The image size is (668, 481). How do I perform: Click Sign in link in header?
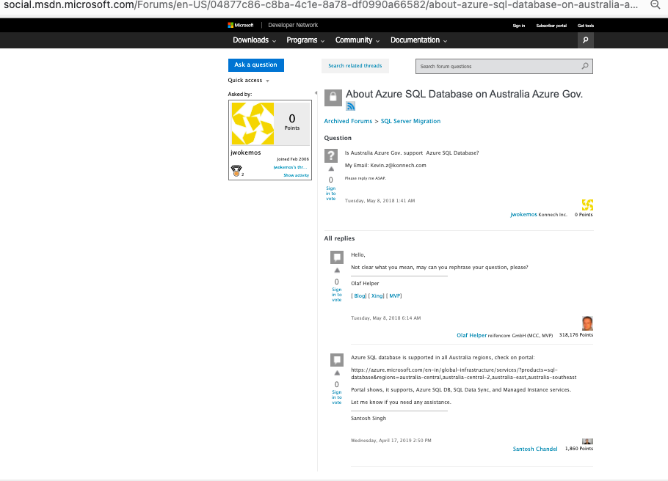pos(518,26)
